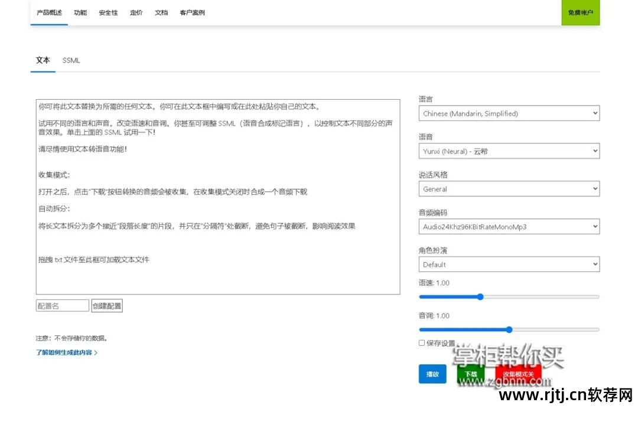This screenshot has height=422, width=638.
Task: Open the 定价 nav tab
Action: tap(136, 12)
